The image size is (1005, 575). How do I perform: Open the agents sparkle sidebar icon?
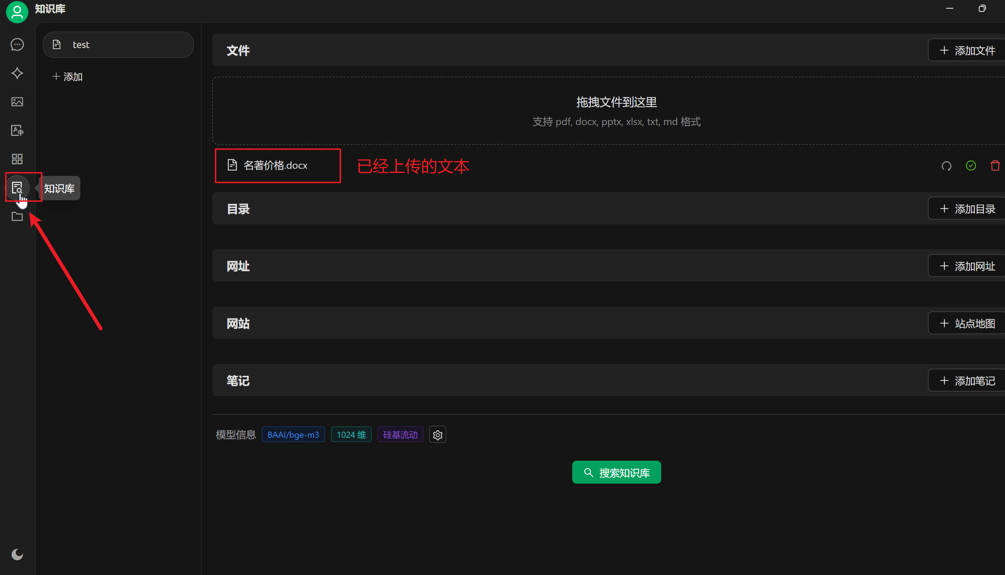click(x=17, y=73)
